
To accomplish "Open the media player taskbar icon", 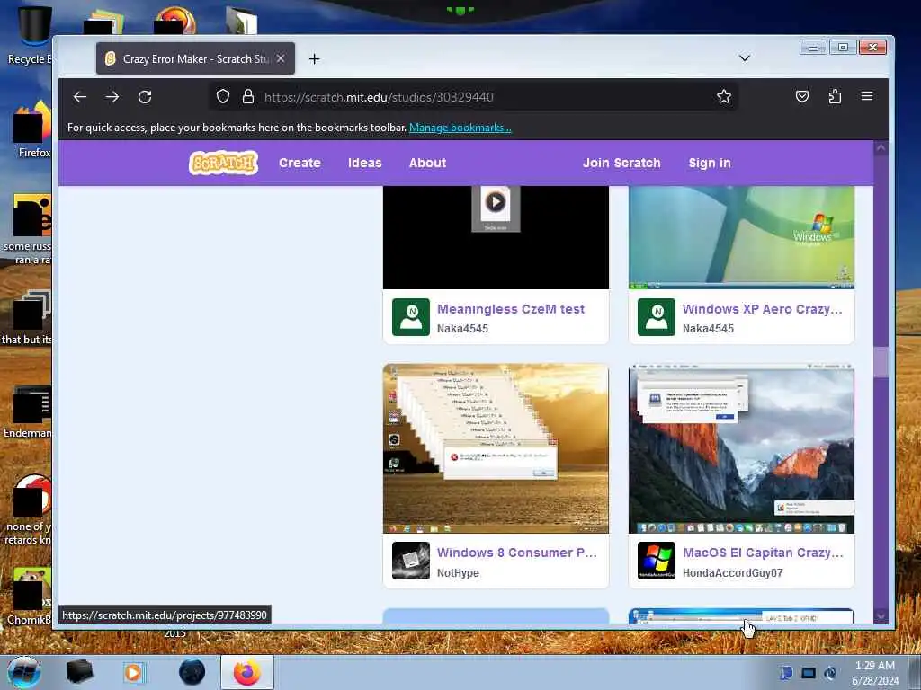I will 133,672.
